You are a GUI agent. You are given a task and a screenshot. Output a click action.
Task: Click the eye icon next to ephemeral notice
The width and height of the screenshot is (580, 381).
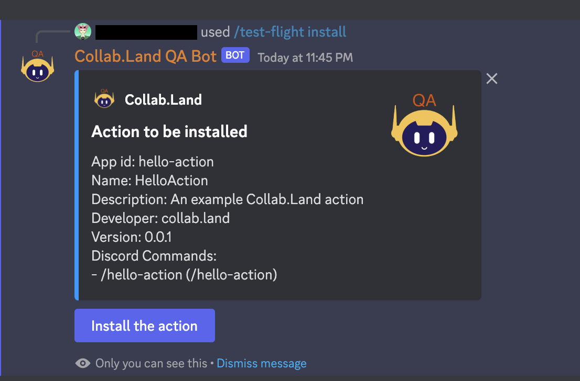pyautogui.click(x=83, y=363)
